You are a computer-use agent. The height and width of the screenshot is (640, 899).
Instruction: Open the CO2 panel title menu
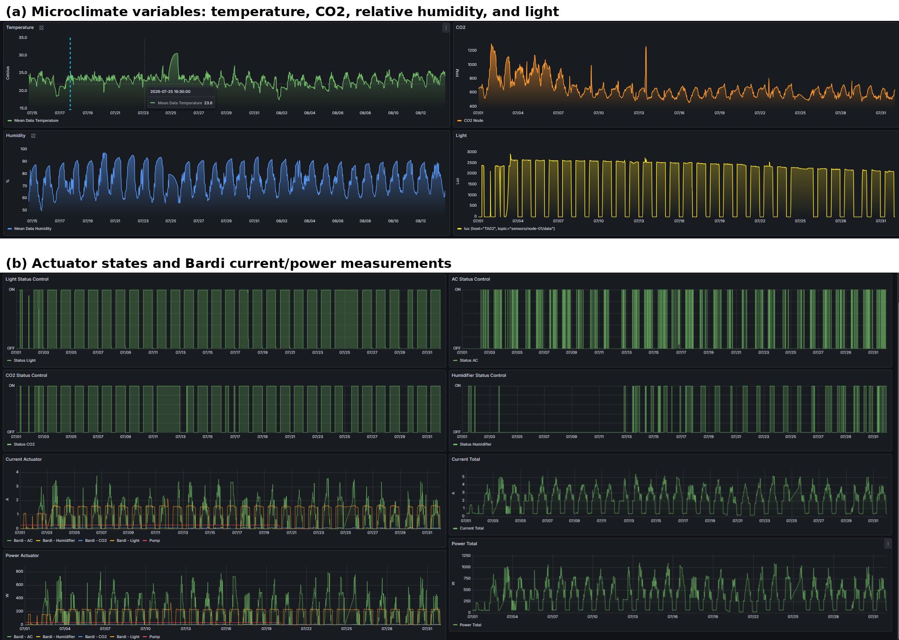(x=460, y=27)
